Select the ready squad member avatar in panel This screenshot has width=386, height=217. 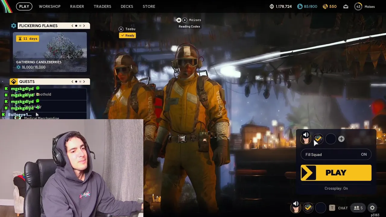pos(318,139)
